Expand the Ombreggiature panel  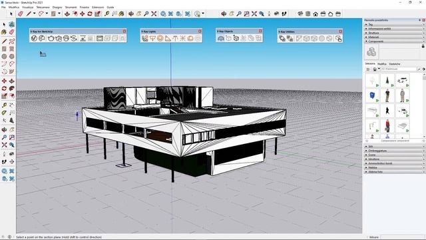394,151
